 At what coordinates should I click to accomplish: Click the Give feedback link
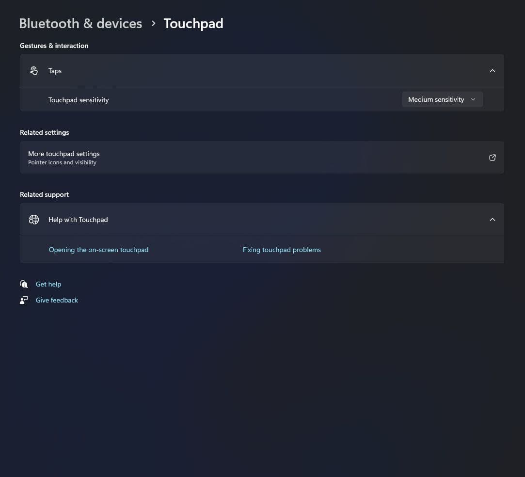(x=57, y=300)
